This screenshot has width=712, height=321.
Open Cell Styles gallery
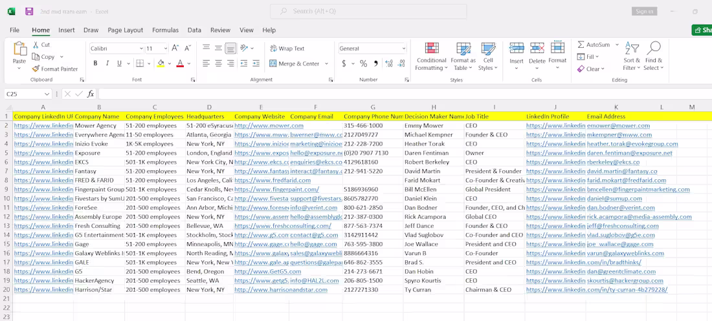(488, 56)
